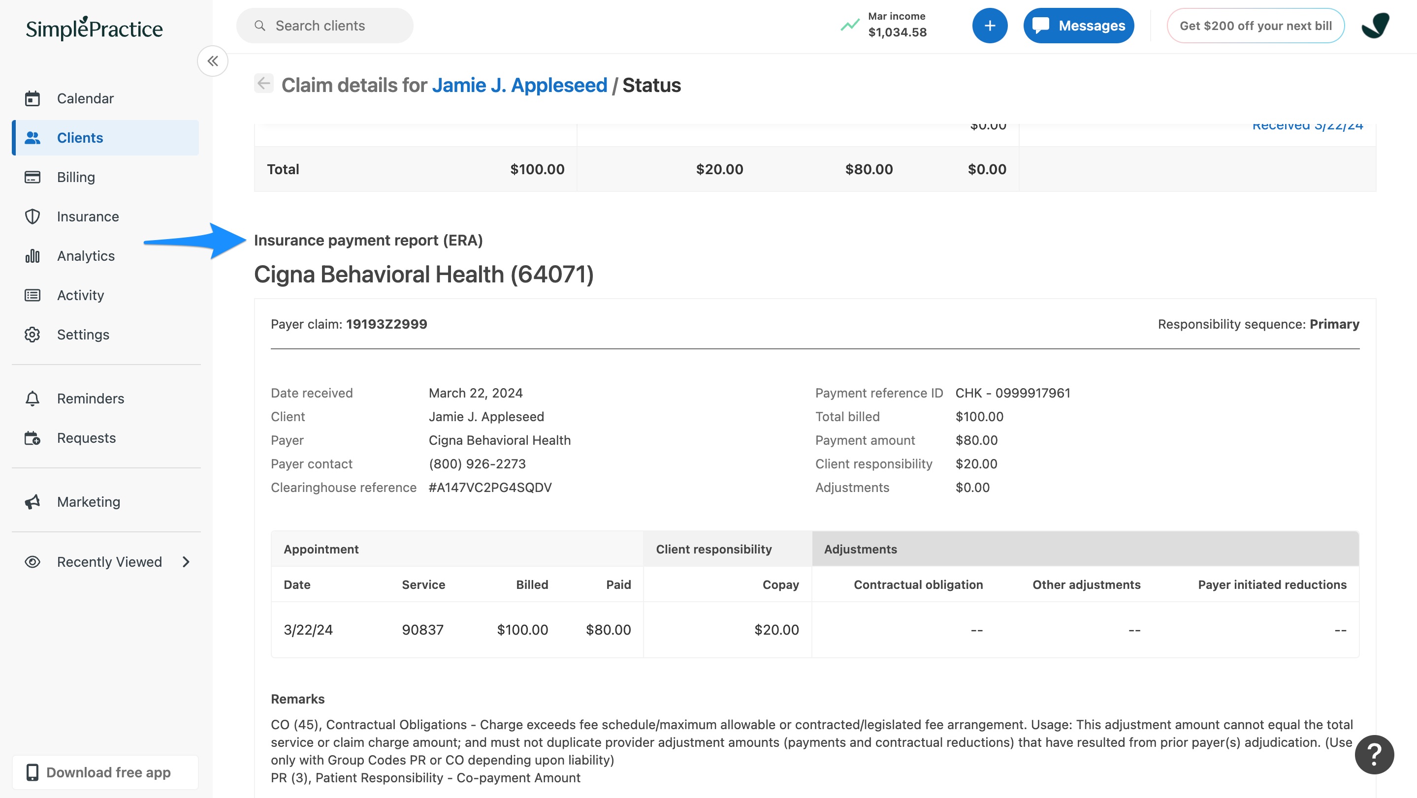
Task: Click clearinghouse reference #A147VC2PG4SQDV
Action: (x=490, y=488)
